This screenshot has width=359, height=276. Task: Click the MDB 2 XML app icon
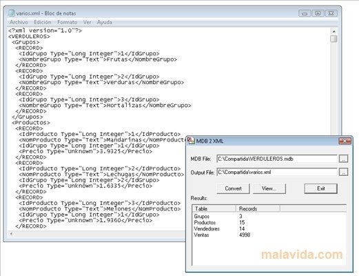click(191, 141)
